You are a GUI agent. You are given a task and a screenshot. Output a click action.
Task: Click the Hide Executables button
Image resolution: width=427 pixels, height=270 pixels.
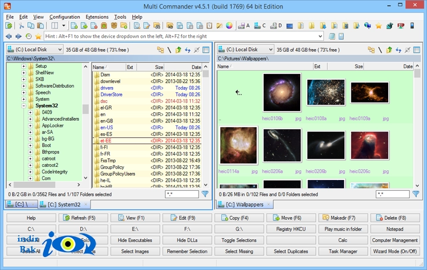click(x=135, y=240)
